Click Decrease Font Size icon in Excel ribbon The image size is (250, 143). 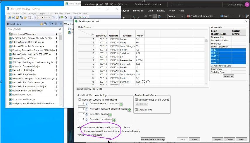(x=138, y=17)
